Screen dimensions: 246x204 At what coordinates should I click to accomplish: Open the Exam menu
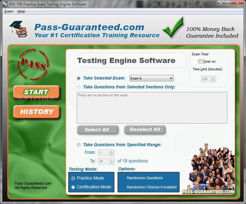pos(9,11)
